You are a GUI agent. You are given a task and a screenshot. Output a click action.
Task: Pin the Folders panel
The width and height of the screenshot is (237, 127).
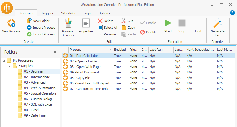coord(55,52)
